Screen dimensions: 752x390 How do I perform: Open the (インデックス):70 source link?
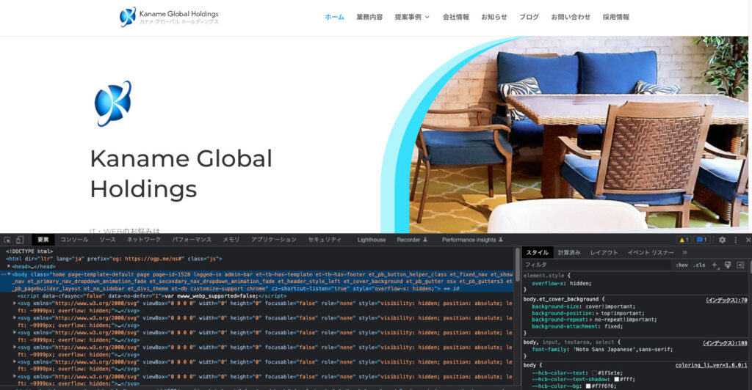726,300
